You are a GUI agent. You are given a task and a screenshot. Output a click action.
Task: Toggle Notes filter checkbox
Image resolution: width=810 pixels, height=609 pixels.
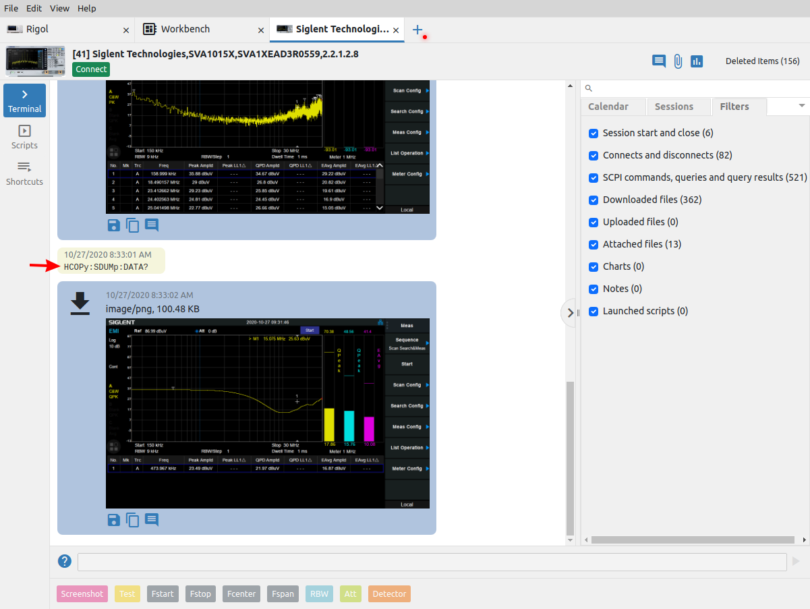[x=594, y=289]
